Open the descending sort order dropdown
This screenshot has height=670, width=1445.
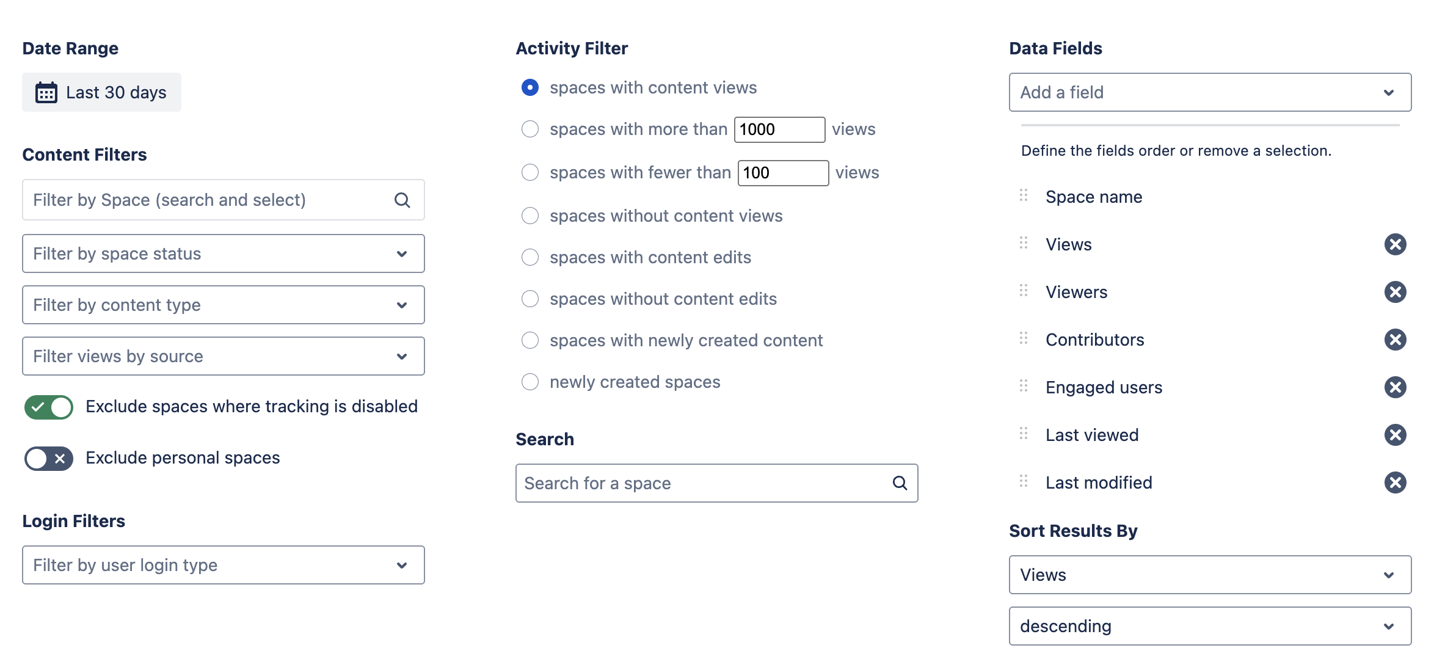[x=1209, y=626]
